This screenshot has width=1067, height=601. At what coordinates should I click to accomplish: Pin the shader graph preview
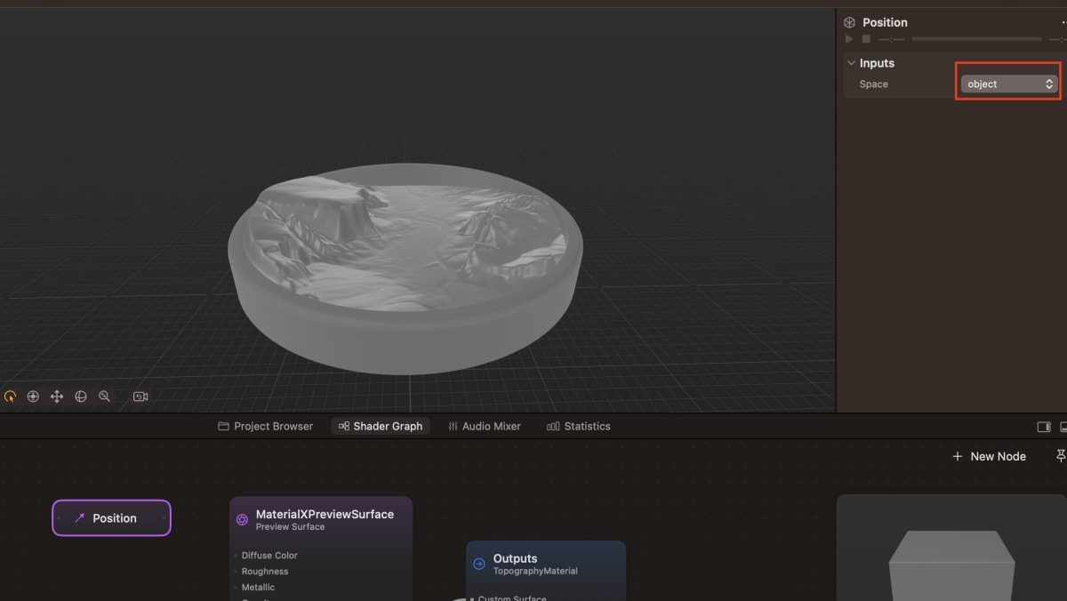(1061, 455)
